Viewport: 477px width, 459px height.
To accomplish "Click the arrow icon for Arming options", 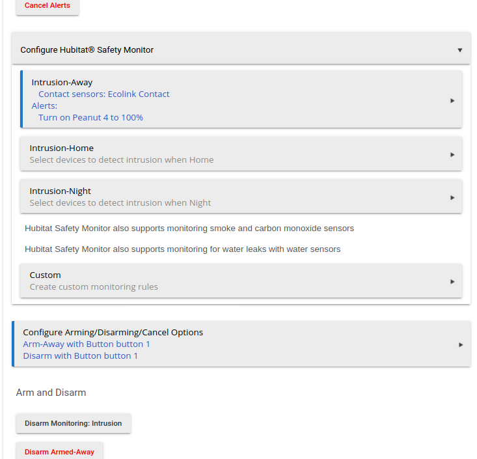I will pyautogui.click(x=461, y=345).
